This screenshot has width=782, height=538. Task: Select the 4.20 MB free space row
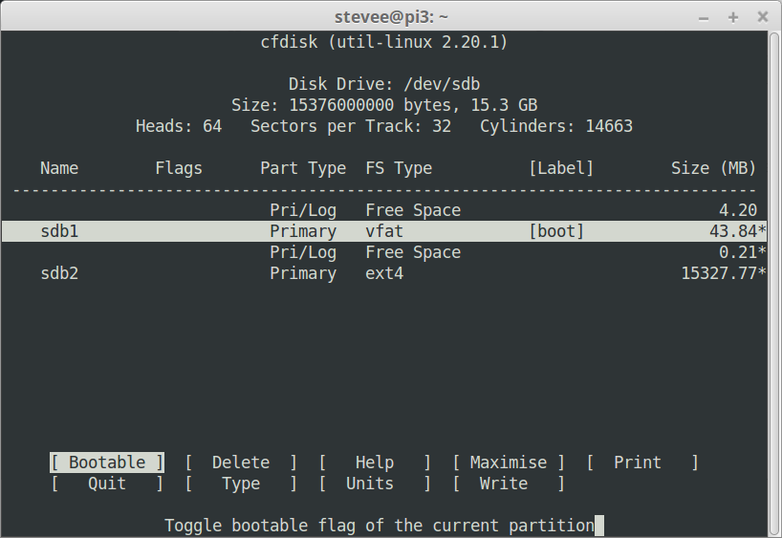point(382,210)
